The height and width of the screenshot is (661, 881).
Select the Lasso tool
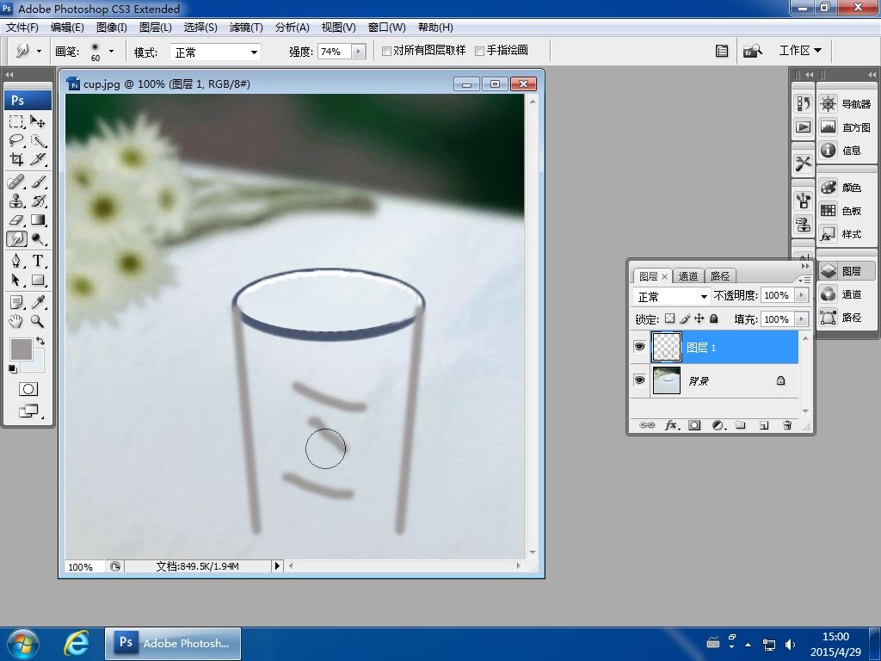pos(16,140)
